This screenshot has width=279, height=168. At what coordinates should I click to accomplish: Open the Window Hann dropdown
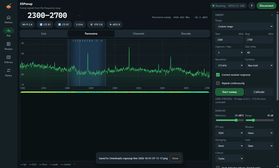point(259,133)
